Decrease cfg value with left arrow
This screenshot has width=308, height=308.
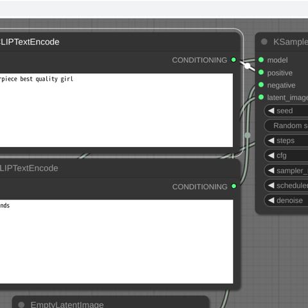pos(271,155)
